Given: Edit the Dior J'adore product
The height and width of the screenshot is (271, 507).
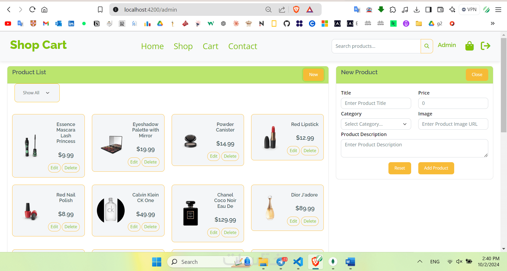Looking at the screenshot, I should [x=293, y=221].
